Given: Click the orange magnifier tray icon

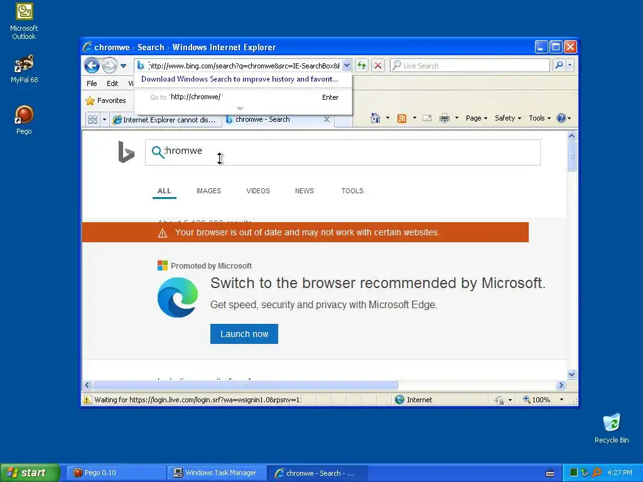Looking at the screenshot, I should coord(597,473).
